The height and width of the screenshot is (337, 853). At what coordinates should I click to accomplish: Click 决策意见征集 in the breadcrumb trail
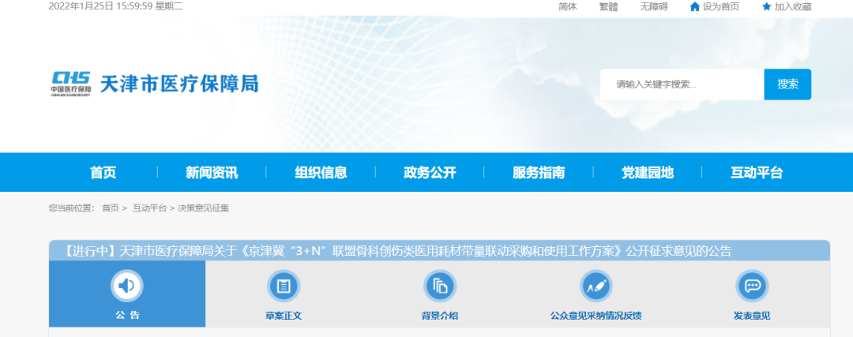pos(204,208)
